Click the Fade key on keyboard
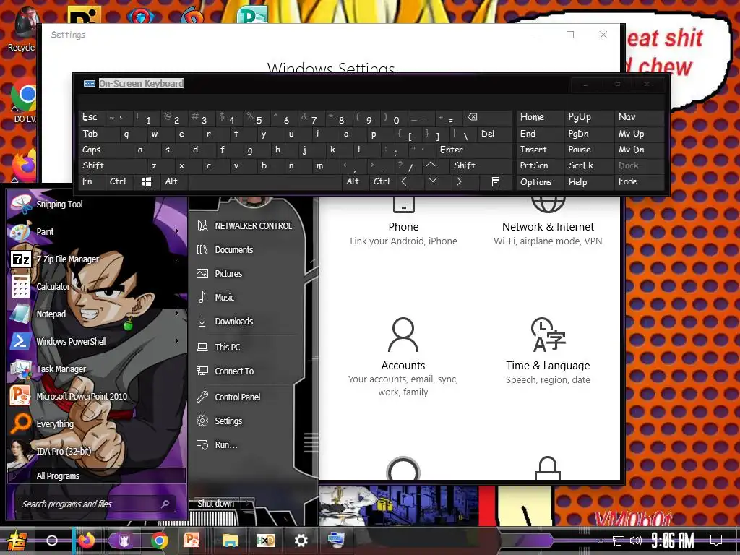This screenshot has height=555, width=740. pyautogui.click(x=640, y=181)
